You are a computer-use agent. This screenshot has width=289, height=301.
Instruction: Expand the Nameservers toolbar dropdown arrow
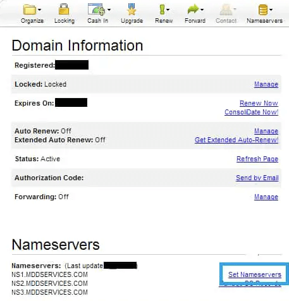[271, 9]
